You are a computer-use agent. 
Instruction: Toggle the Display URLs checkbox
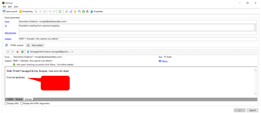coord(6,103)
